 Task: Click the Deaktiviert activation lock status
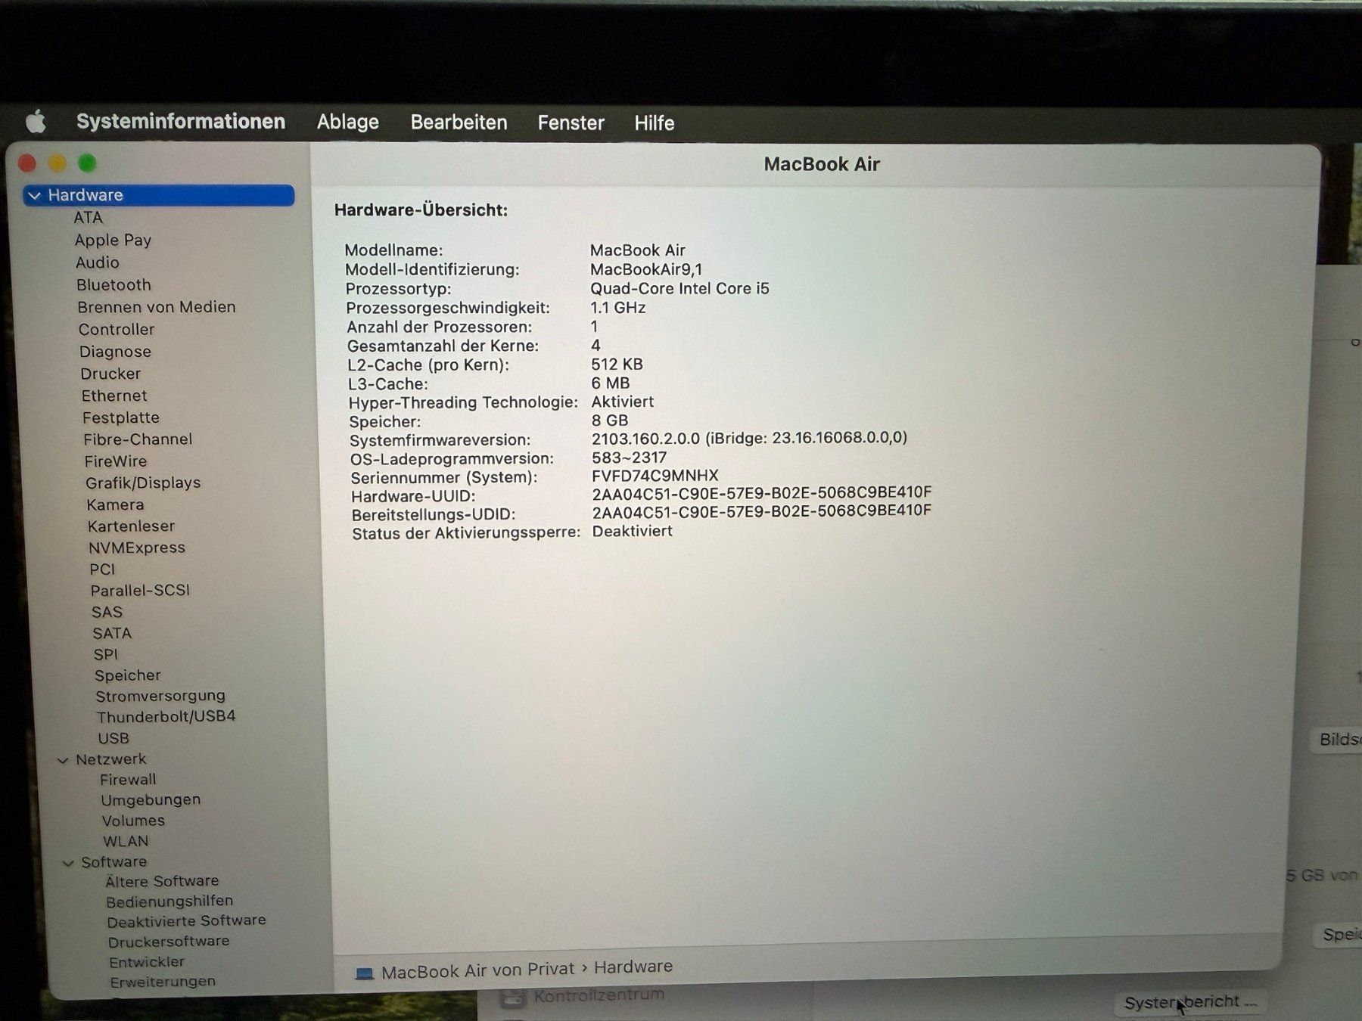click(x=633, y=531)
